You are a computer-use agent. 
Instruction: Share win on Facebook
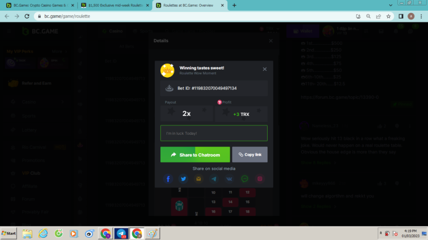168,179
